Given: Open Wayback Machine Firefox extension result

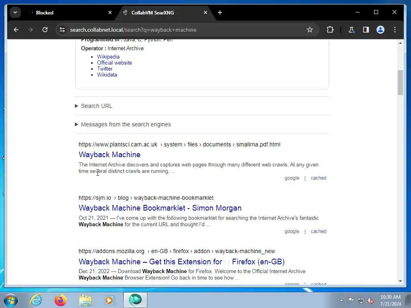Looking at the screenshot, I should pos(182,261).
